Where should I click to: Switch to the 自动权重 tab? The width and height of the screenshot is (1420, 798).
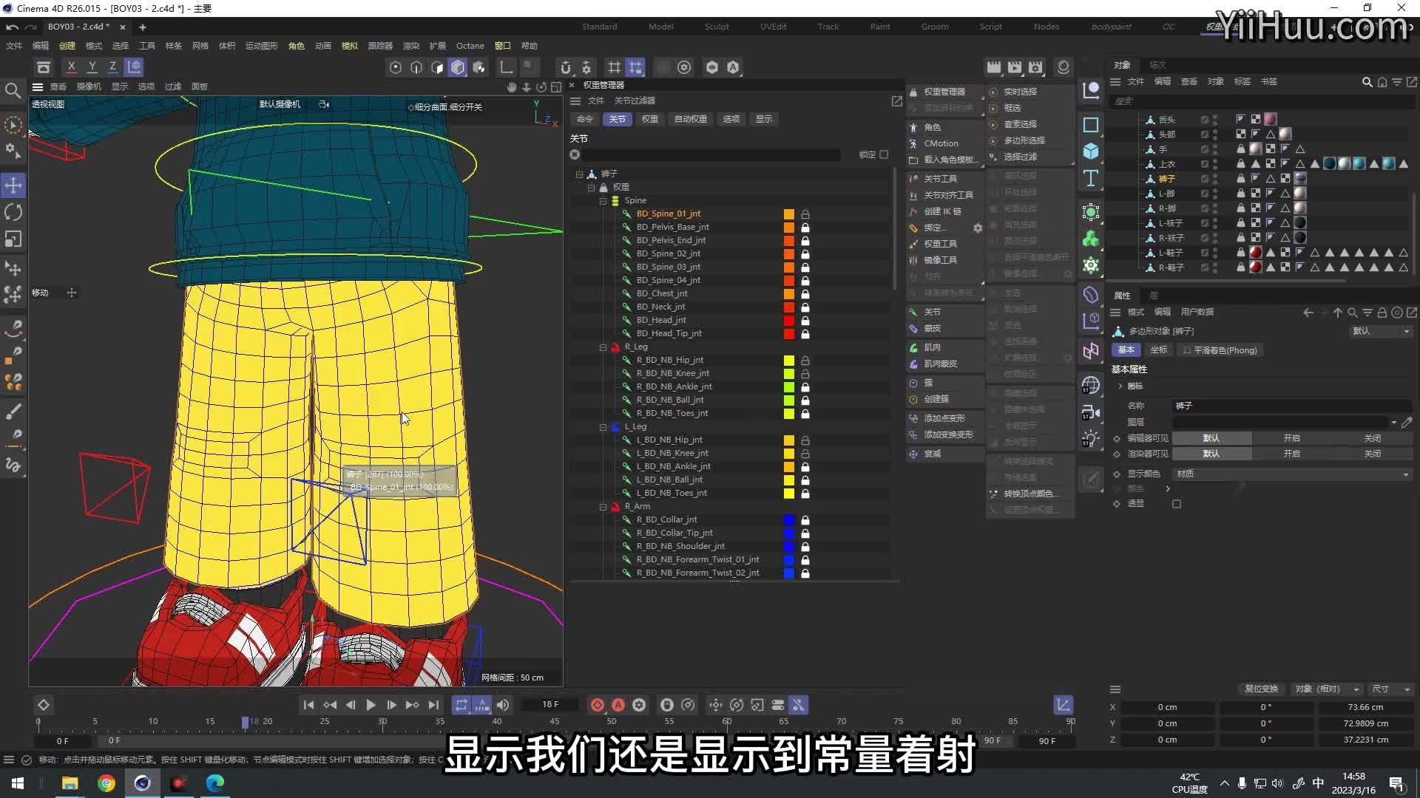[x=690, y=119]
